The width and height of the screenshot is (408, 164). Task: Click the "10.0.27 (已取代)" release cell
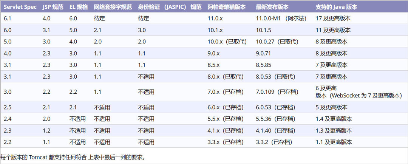point(277,42)
